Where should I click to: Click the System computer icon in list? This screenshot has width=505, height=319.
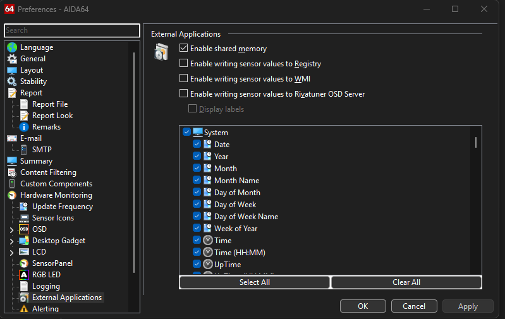198,132
